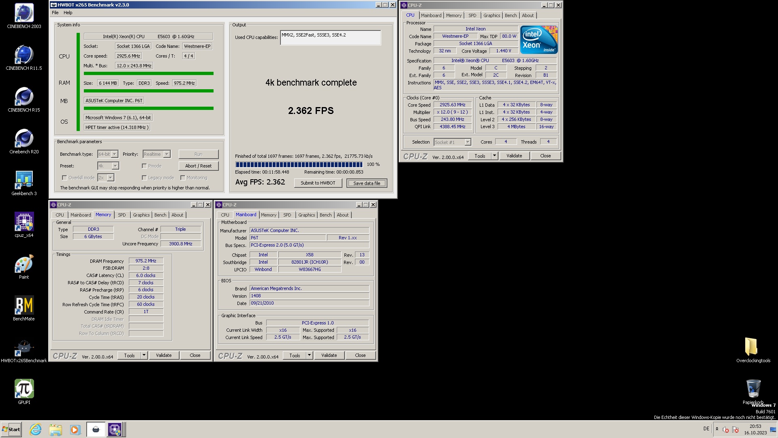The image size is (778, 438).
Task: Open File menu in HWBOT x265
Action: coord(55,13)
